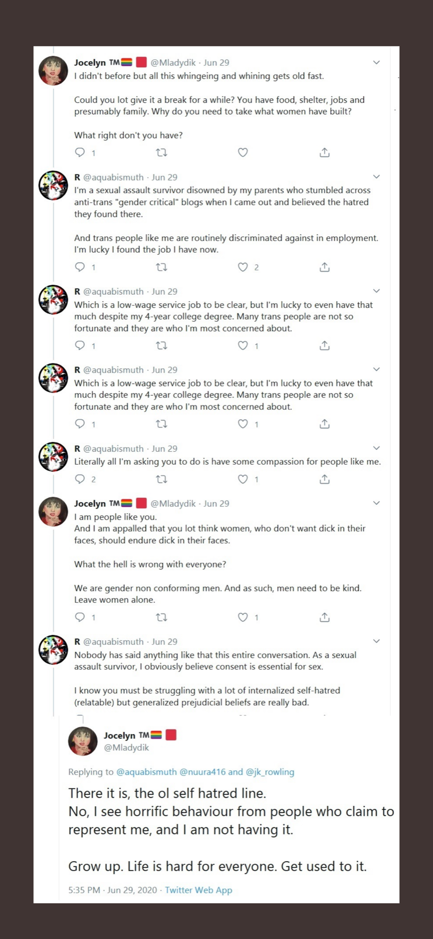Retweet Jocelyn's "What right don't you have?" tweet
Image resolution: width=433 pixels, height=939 pixels.
pyautogui.click(x=161, y=153)
